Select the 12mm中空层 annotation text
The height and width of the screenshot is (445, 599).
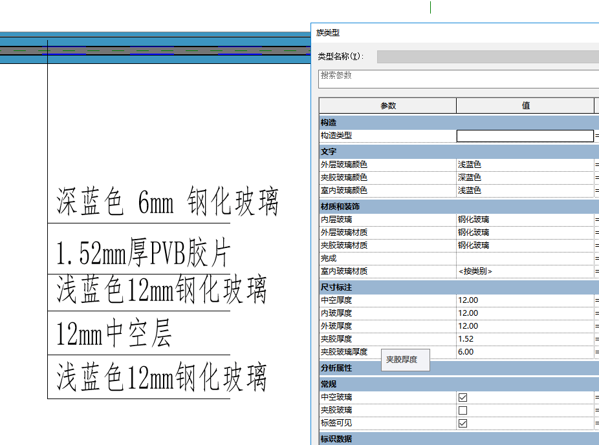(114, 335)
